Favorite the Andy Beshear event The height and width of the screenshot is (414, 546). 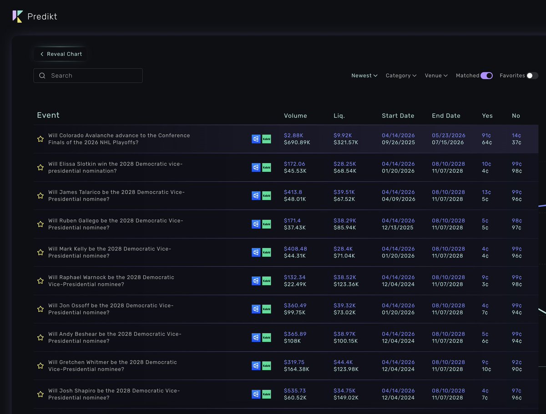pos(40,338)
